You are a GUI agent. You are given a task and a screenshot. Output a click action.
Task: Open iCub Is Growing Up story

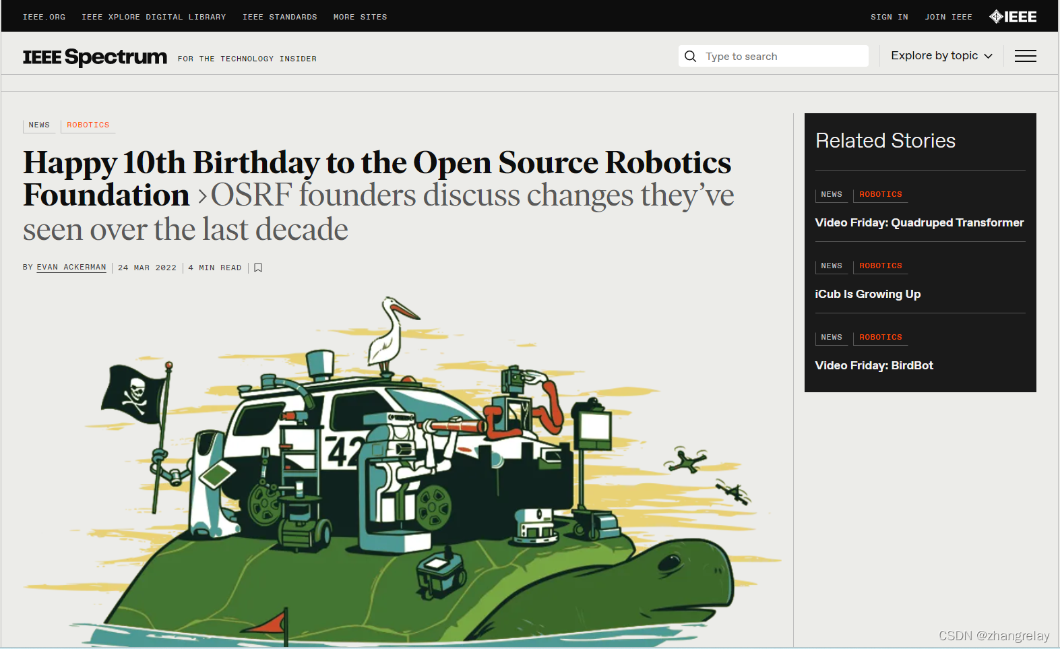pos(867,294)
